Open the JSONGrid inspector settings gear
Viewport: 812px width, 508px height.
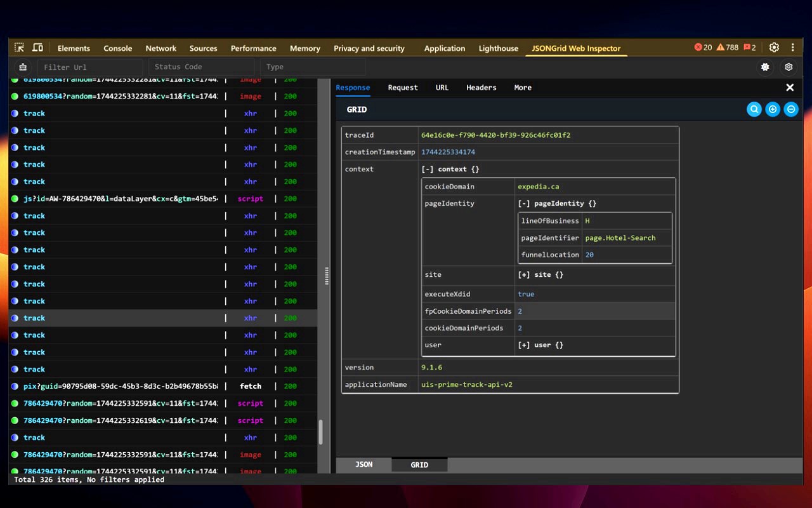[x=789, y=67]
